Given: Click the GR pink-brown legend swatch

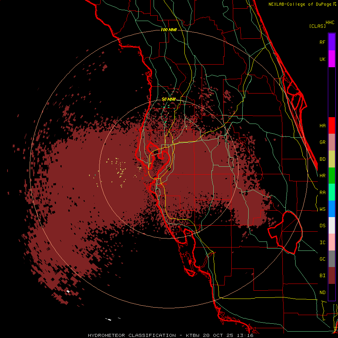Looking at the screenshot, I should pyautogui.click(x=332, y=142).
